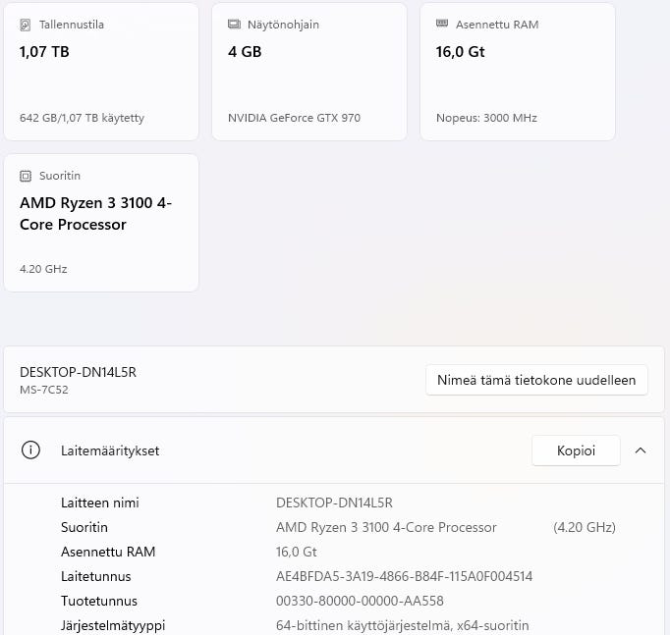Click the info icon beside Laitemääritykset
The image size is (670, 635).
point(31,450)
